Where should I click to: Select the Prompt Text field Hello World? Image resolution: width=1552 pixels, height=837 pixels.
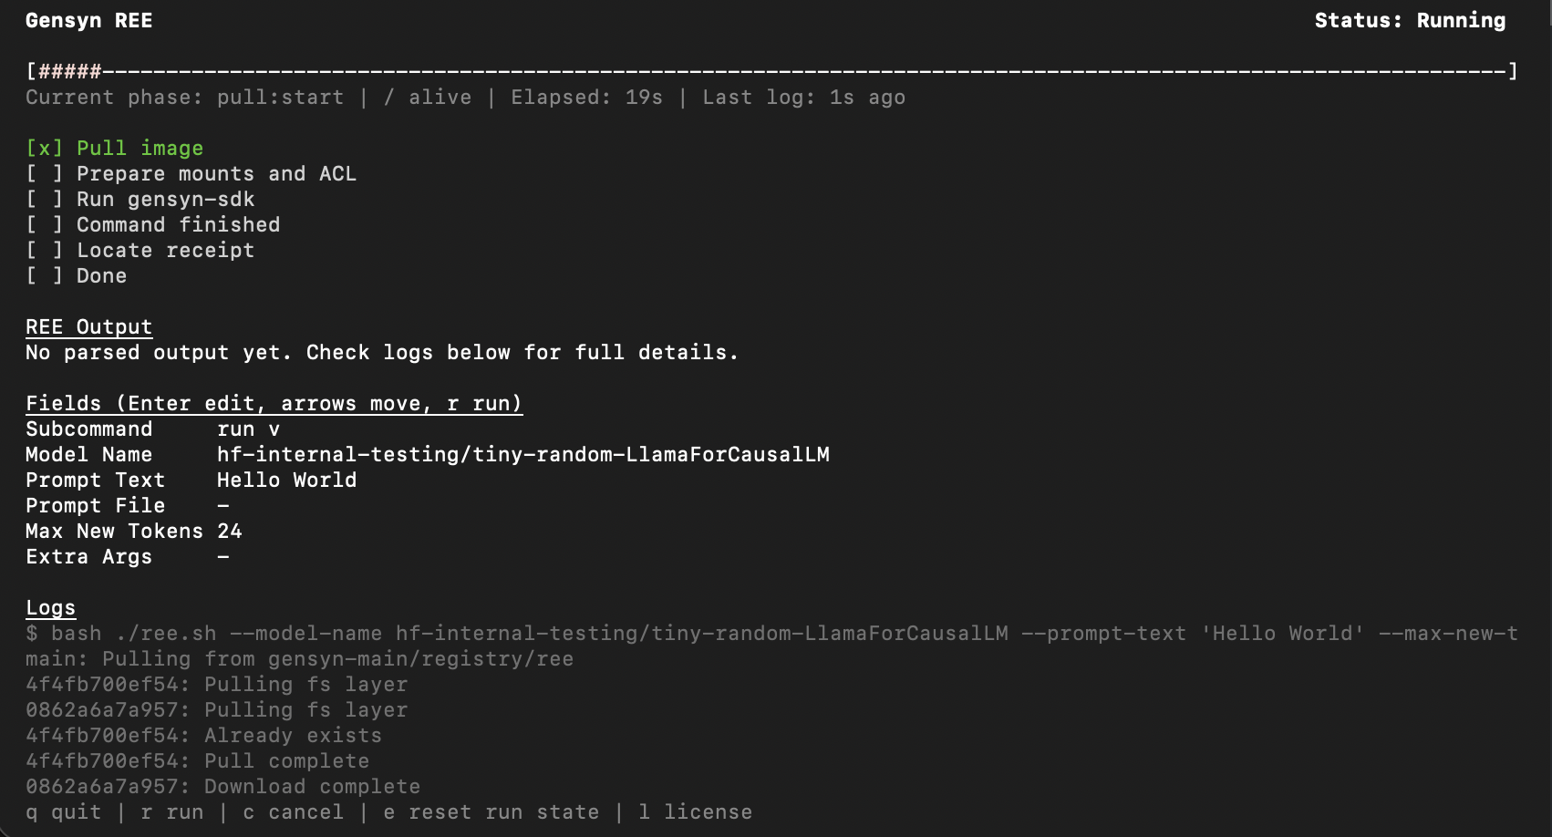[286, 480]
